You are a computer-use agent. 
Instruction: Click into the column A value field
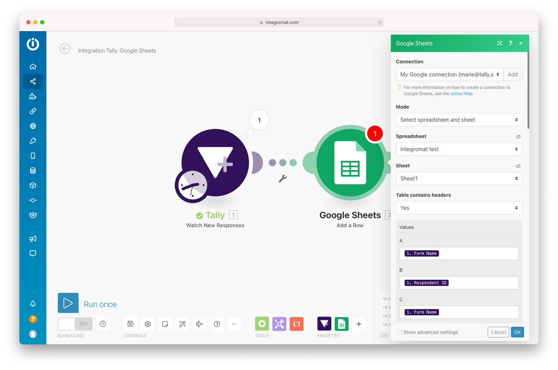click(x=459, y=254)
